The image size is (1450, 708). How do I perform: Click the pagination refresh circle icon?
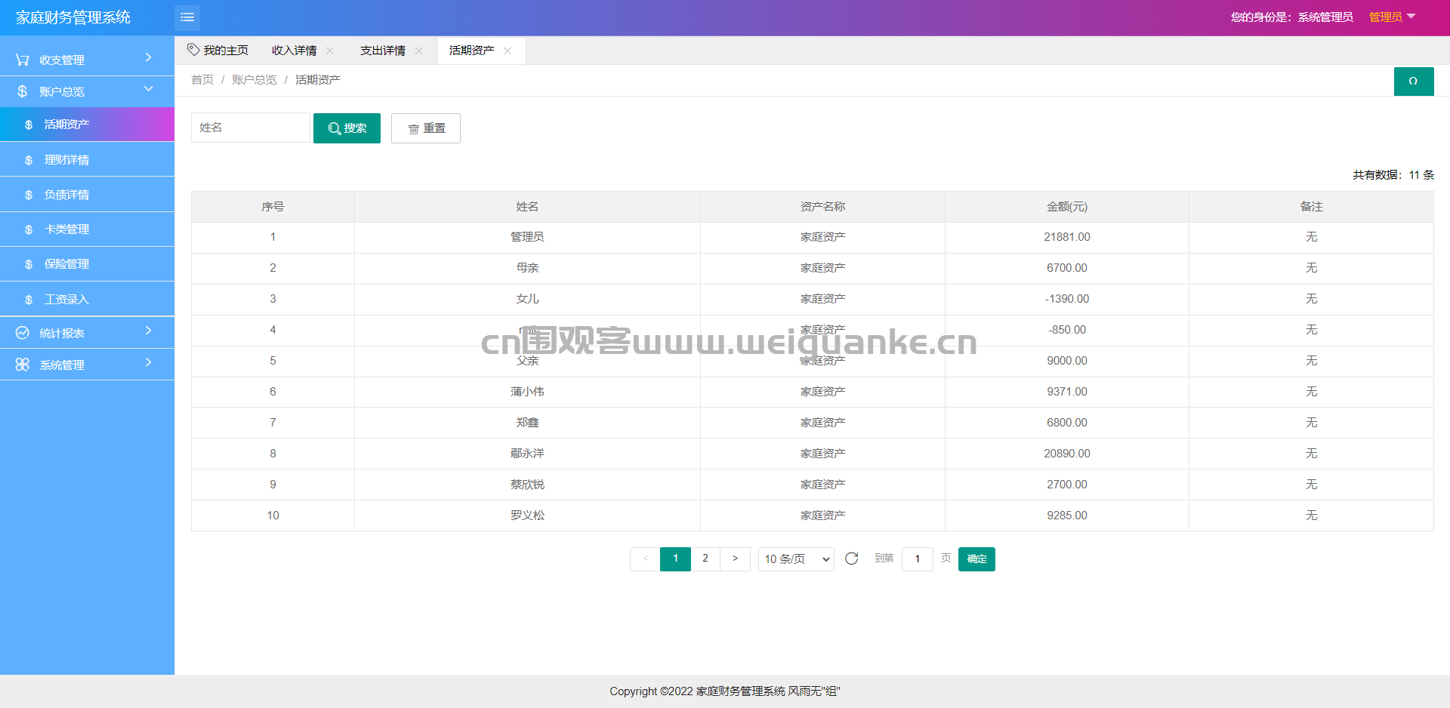[x=852, y=559]
